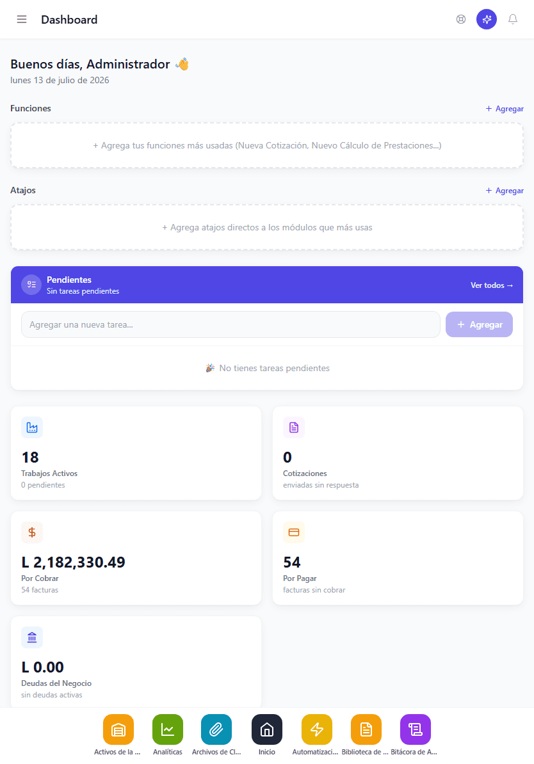Viewport: 534px width, 764px height.
Task: Click the L 2,182,330.49 amount
Action: coord(73,562)
